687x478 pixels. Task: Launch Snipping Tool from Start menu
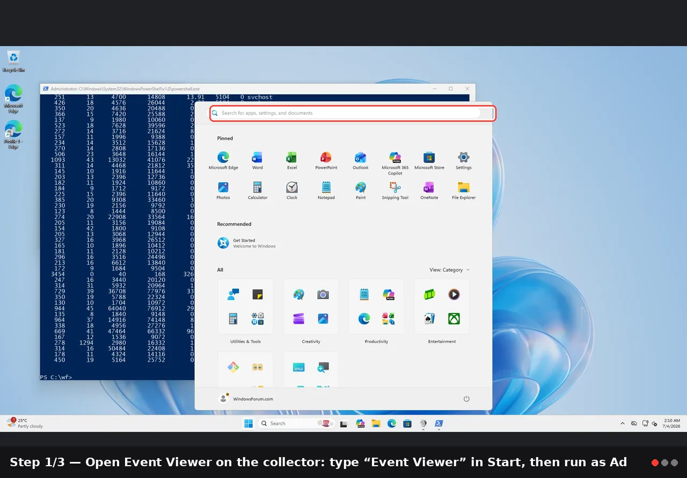click(395, 190)
